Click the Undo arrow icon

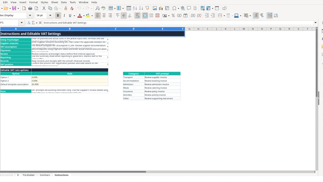pyautogui.click(x=79, y=8)
